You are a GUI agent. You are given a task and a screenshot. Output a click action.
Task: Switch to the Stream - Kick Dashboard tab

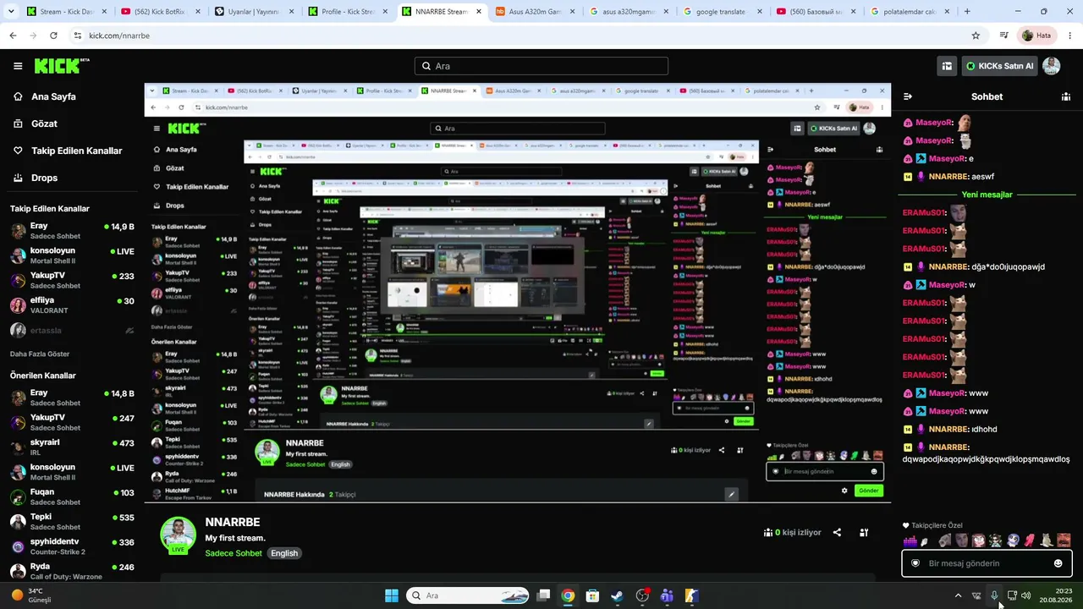point(67,12)
